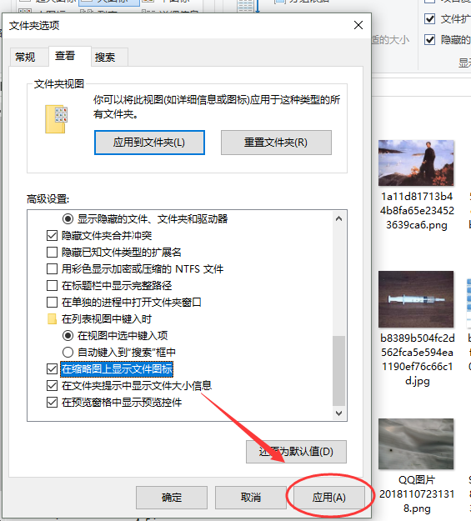Click the 还原为默认值(D) button
This screenshot has width=471, height=521.
point(296,452)
